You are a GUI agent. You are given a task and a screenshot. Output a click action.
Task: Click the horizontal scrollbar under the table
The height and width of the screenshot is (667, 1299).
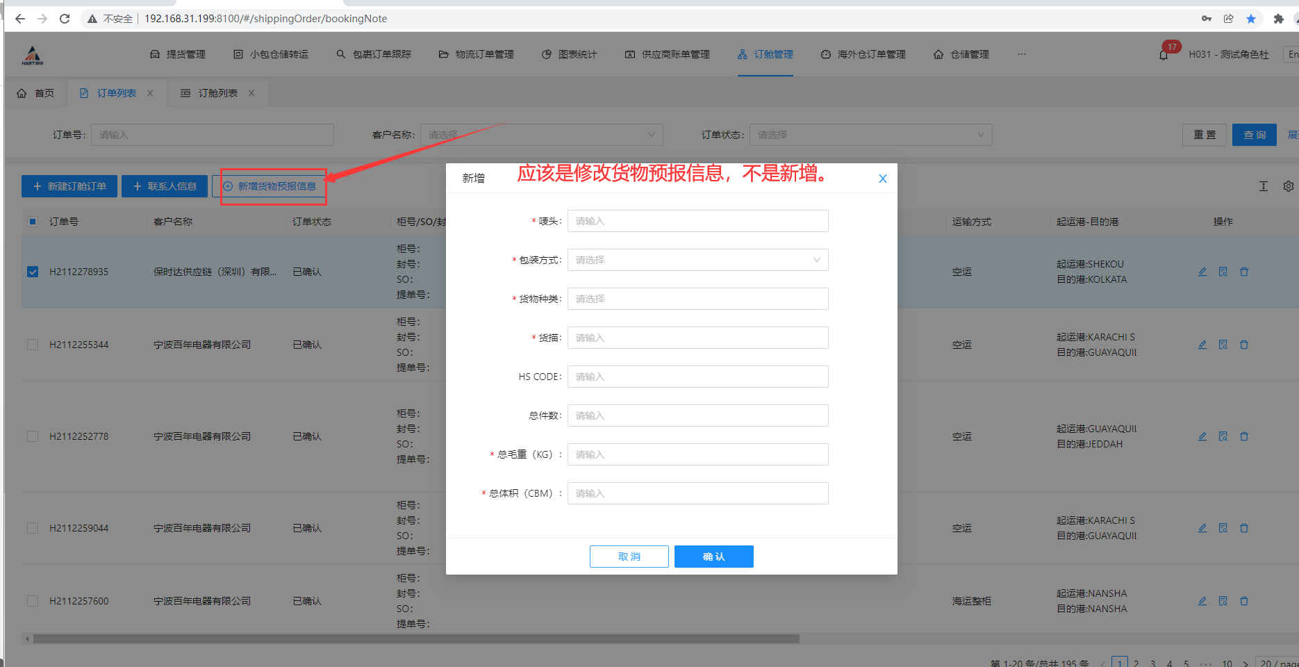tap(417, 639)
